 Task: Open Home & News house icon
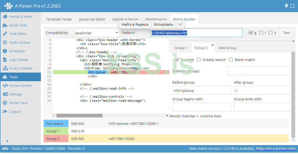point(5,16)
